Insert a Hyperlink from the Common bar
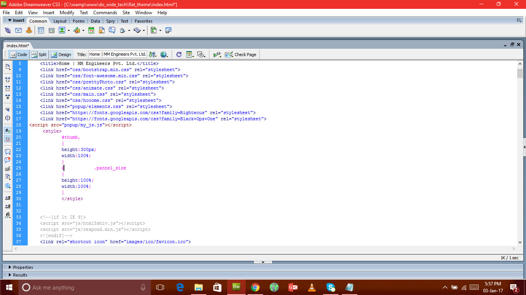The image size is (526, 295). [x=8, y=30]
